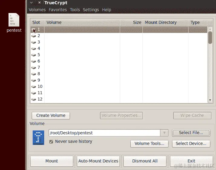
Task: Click the volume path input field
Action: (x=104, y=133)
